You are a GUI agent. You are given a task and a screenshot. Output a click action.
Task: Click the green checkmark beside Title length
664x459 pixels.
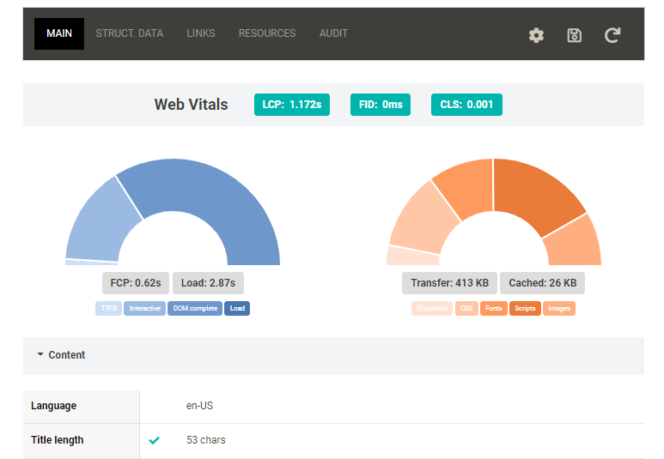point(154,440)
